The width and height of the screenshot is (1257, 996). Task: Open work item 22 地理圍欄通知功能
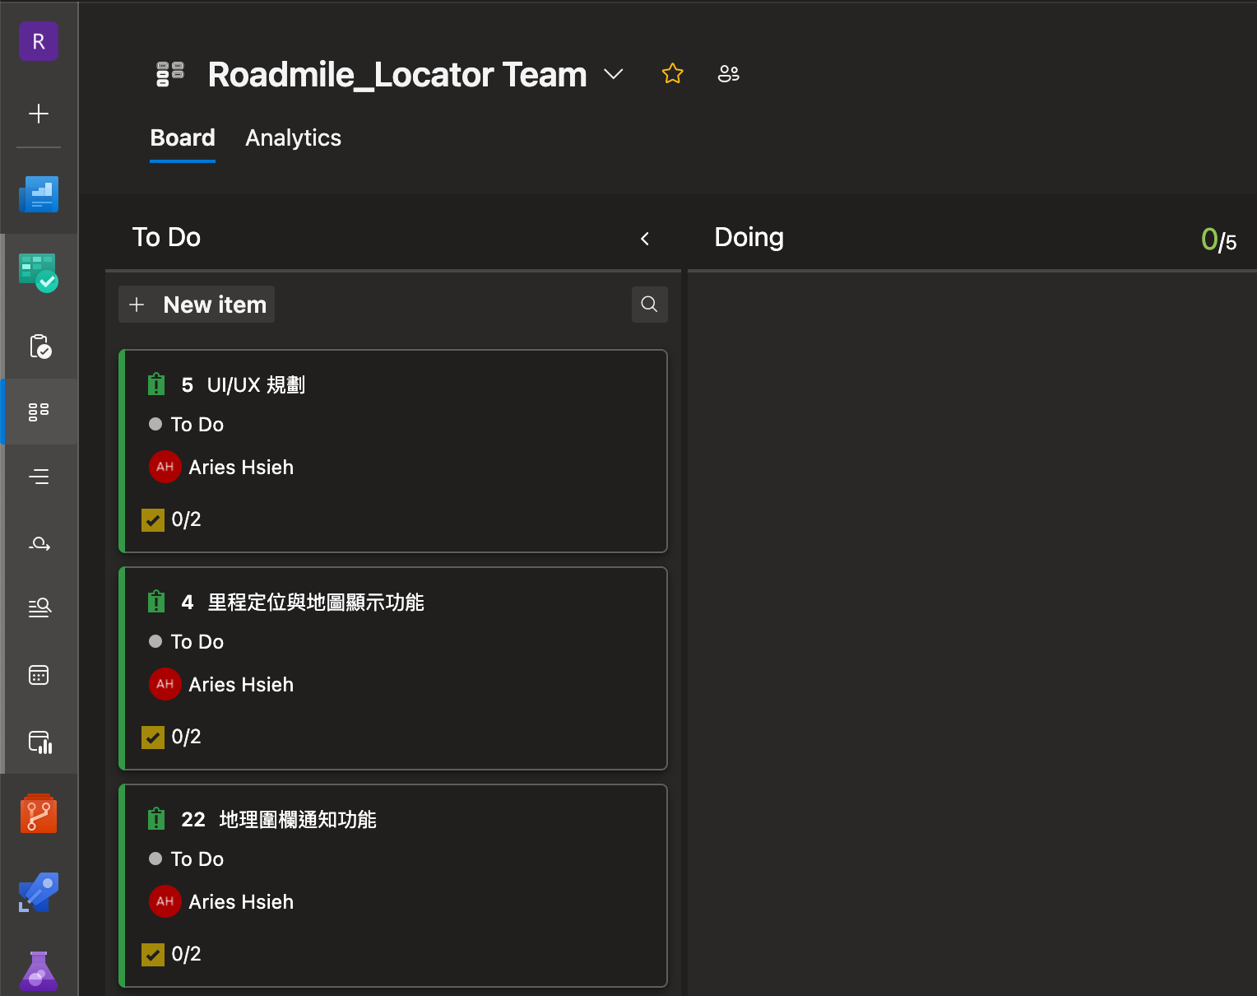point(297,820)
